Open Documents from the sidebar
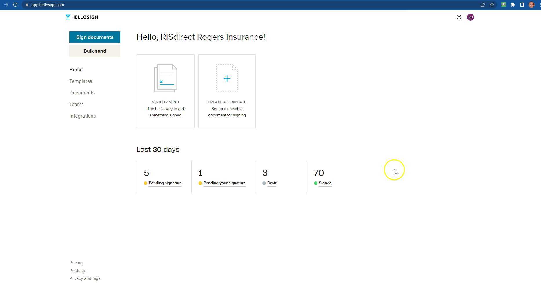The height and width of the screenshot is (288, 541). [82, 93]
